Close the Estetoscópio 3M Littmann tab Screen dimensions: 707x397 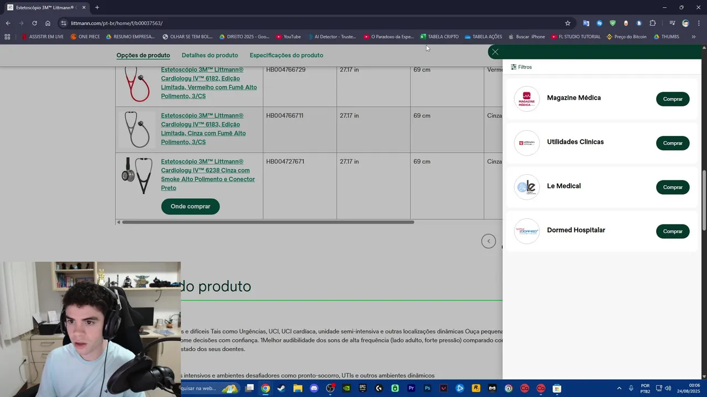pyautogui.click(x=84, y=8)
